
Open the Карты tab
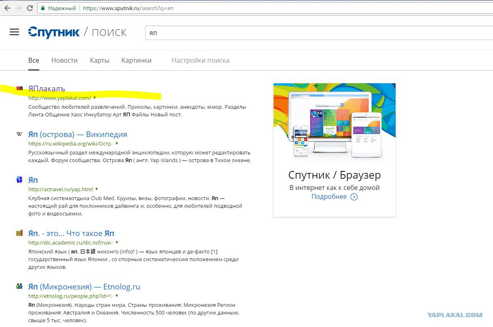click(x=99, y=60)
